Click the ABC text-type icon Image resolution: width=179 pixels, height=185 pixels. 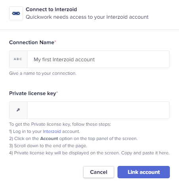point(18,59)
